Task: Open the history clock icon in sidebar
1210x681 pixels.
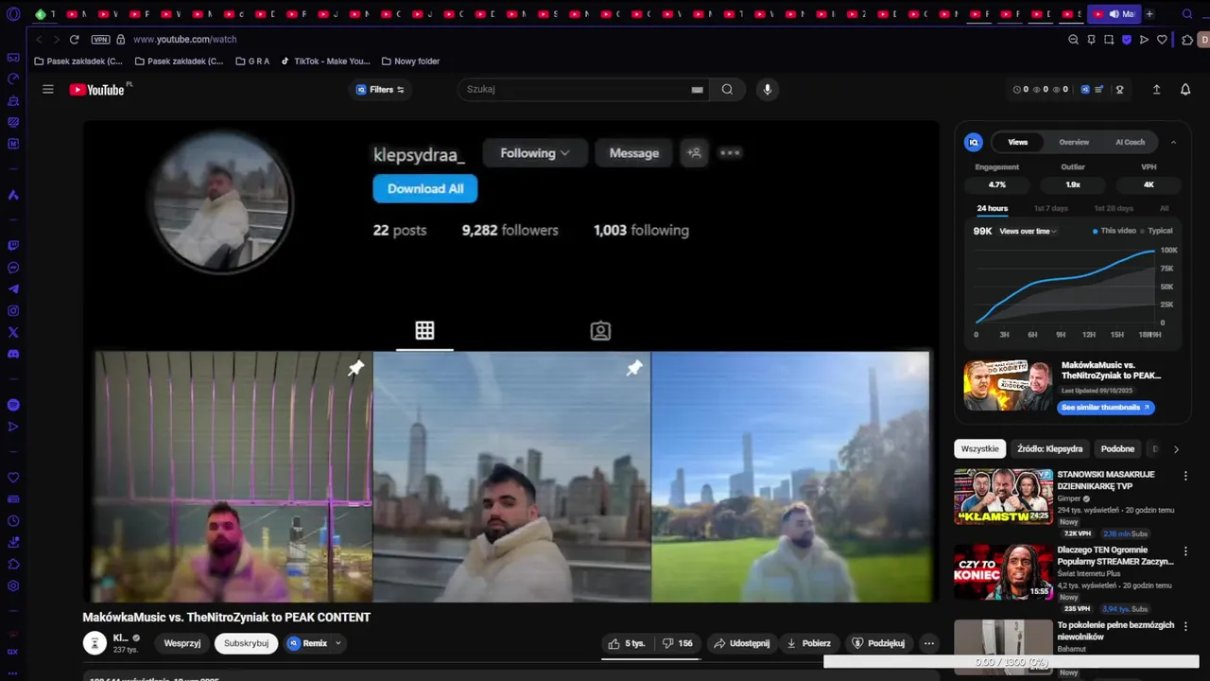Action: [13, 521]
